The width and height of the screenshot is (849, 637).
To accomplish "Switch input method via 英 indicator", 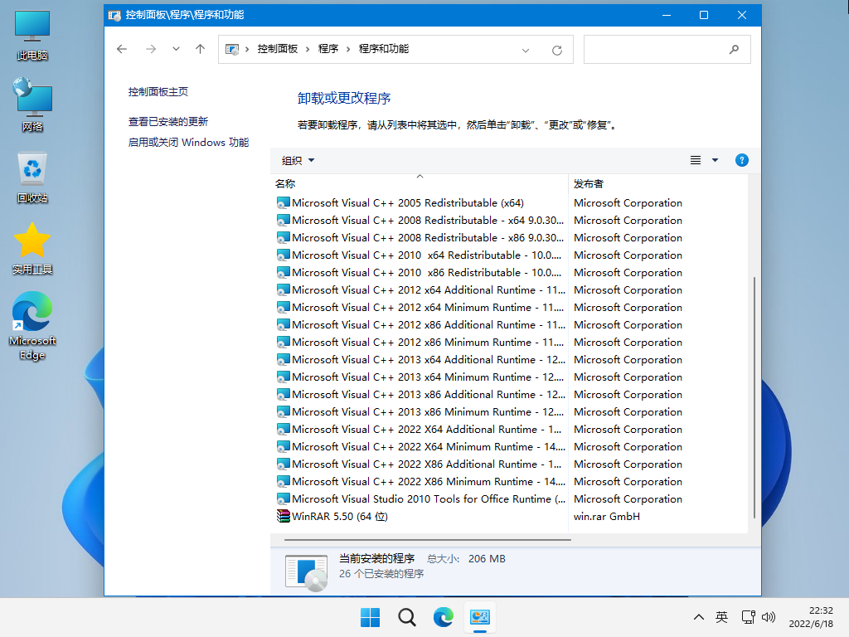I will pos(722,617).
